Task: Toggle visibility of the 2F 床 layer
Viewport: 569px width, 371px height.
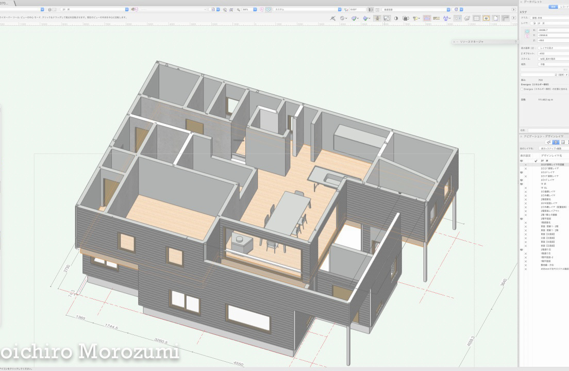Action: [x=521, y=161]
